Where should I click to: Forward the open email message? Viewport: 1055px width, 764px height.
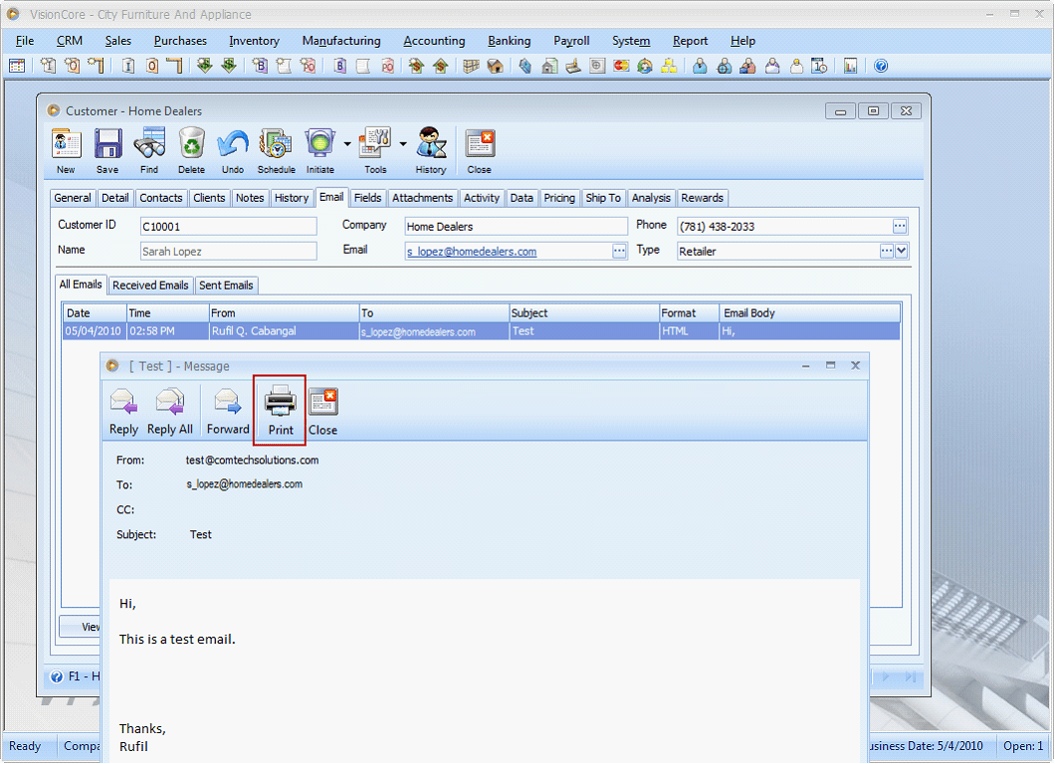(227, 409)
